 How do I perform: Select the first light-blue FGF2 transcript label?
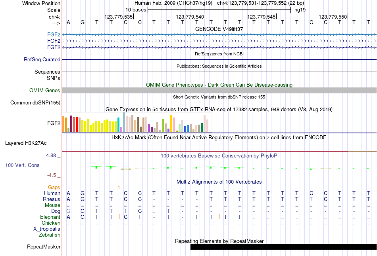click(54, 34)
